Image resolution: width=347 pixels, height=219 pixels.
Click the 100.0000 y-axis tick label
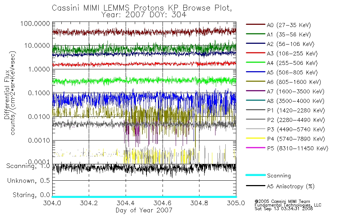coord(35,23)
